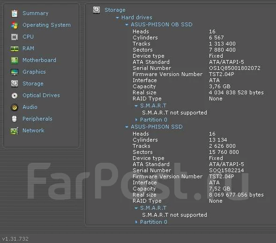This screenshot has width=276, height=243.
Task: Click serial number SOQ1582214
Action: click(226, 170)
